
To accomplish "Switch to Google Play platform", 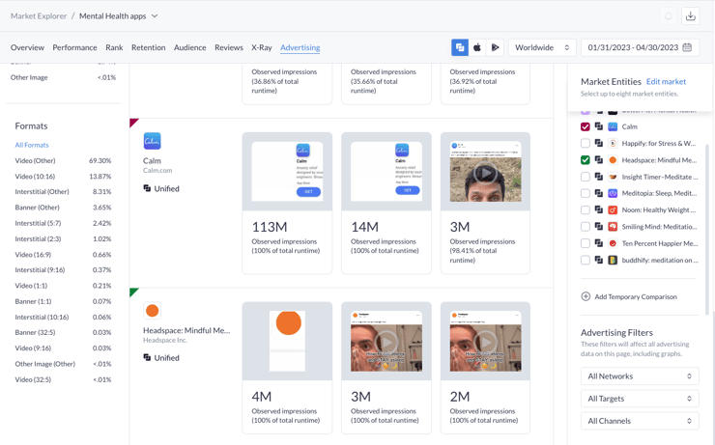I will (495, 47).
